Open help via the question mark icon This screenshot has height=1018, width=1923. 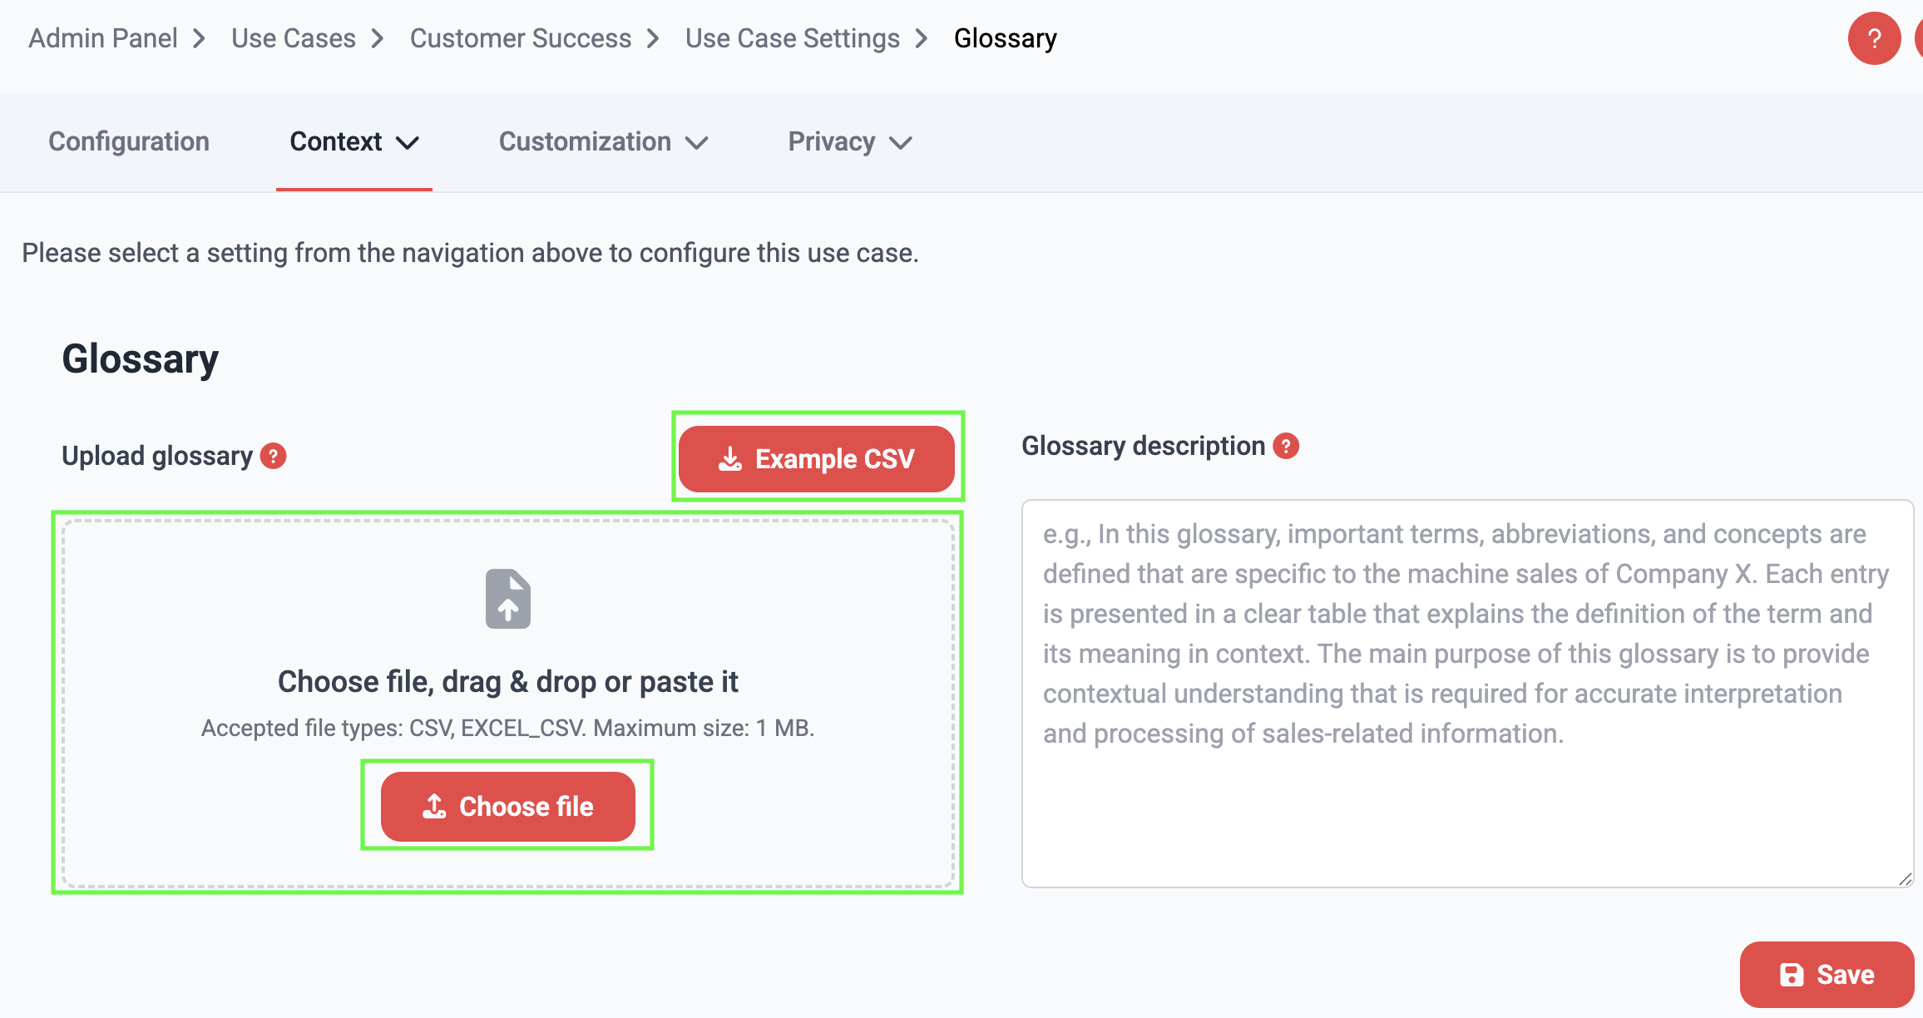(1874, 37)
